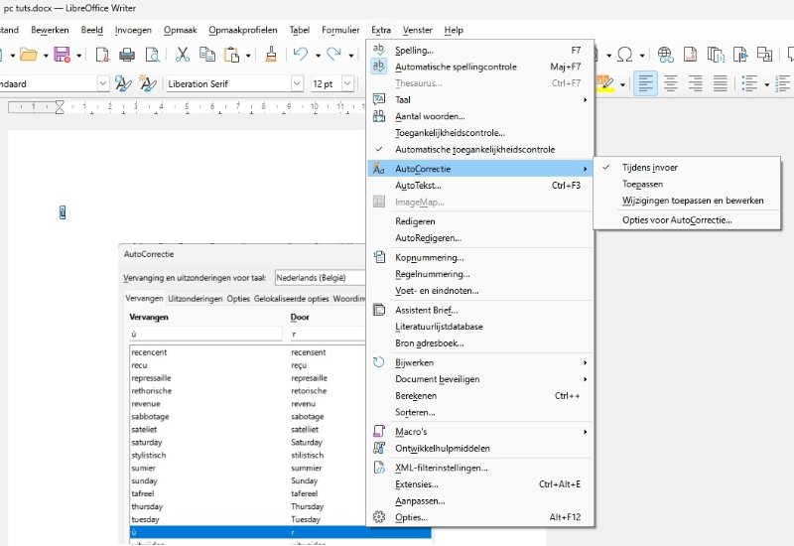
Task: Click the Cut scissors icon
Action: coord(182,55)
